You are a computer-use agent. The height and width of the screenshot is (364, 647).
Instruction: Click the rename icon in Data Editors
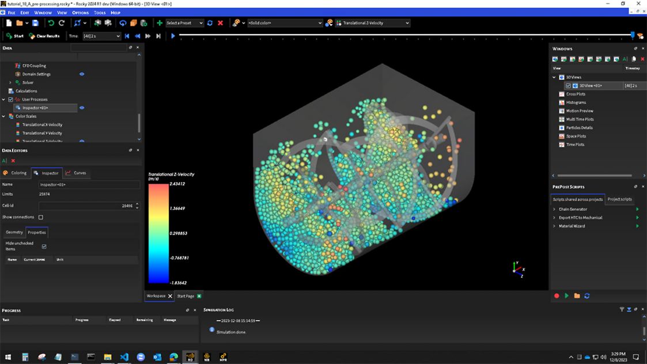tap(5, 161)
